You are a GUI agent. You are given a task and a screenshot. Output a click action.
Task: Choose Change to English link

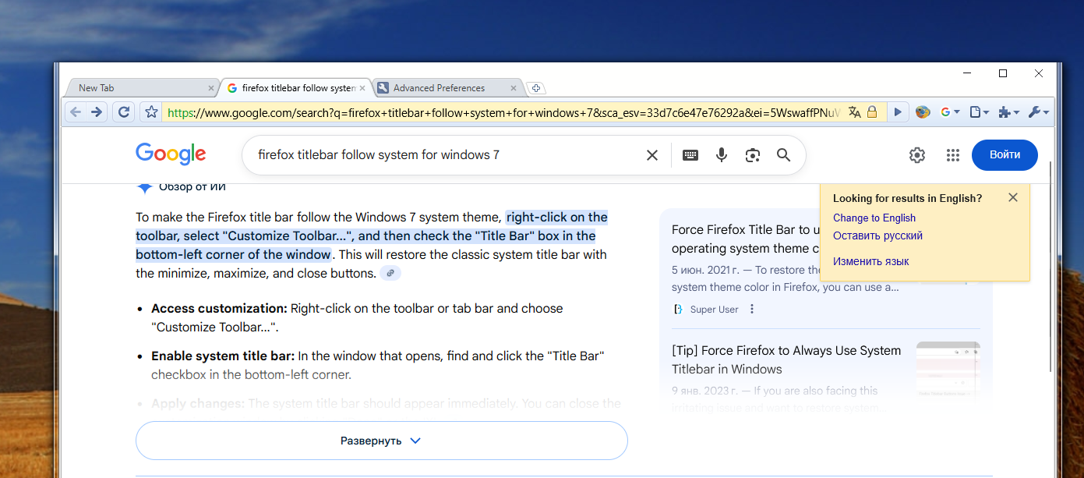click(x=874, y=218)
